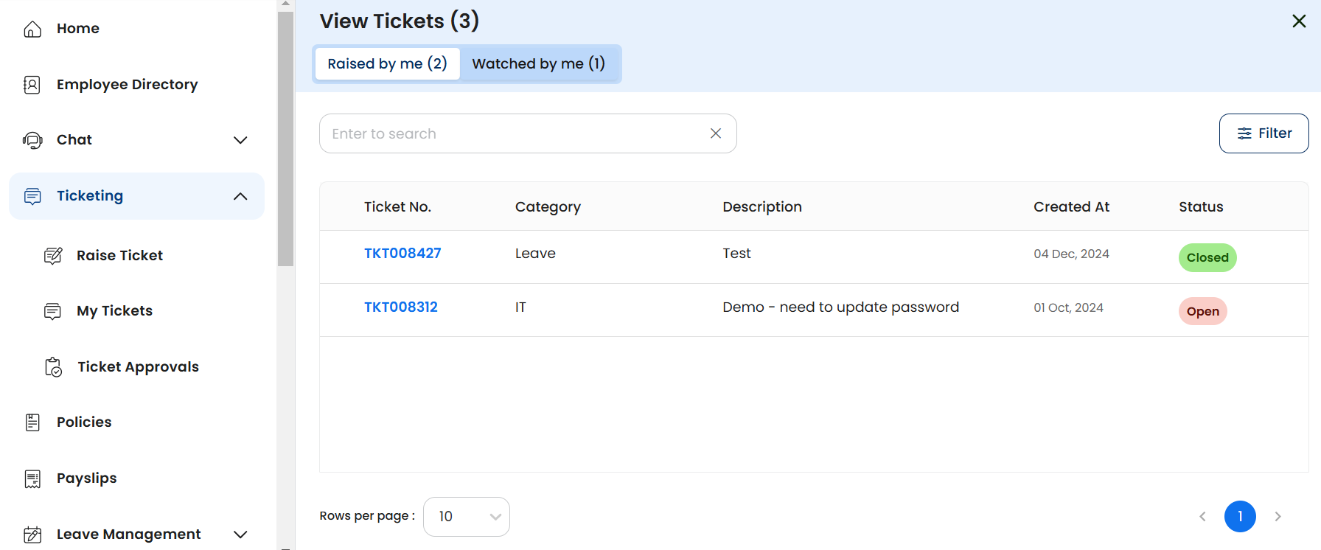Collapse the Ticketing submenu chevron
Viewport: 1321px width, 550px height.
click(x=240, y=196)
